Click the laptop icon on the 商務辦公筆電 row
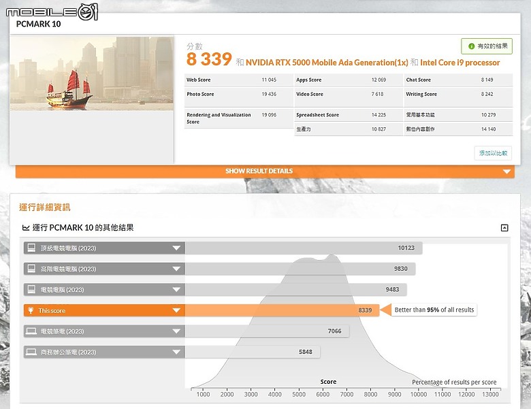Viewport: 531px width, 409px height. coord(31,352)
